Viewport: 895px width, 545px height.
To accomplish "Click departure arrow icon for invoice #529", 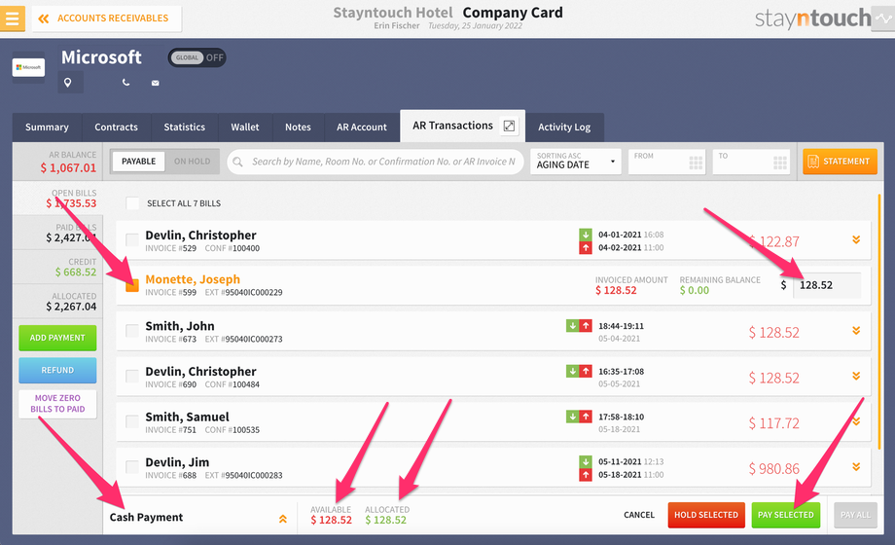I will pyautogui.click(x=586, y=247).
